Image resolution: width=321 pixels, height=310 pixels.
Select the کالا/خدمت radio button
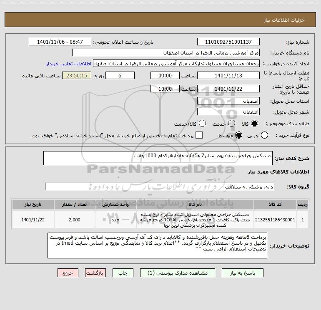pos(202,124)
